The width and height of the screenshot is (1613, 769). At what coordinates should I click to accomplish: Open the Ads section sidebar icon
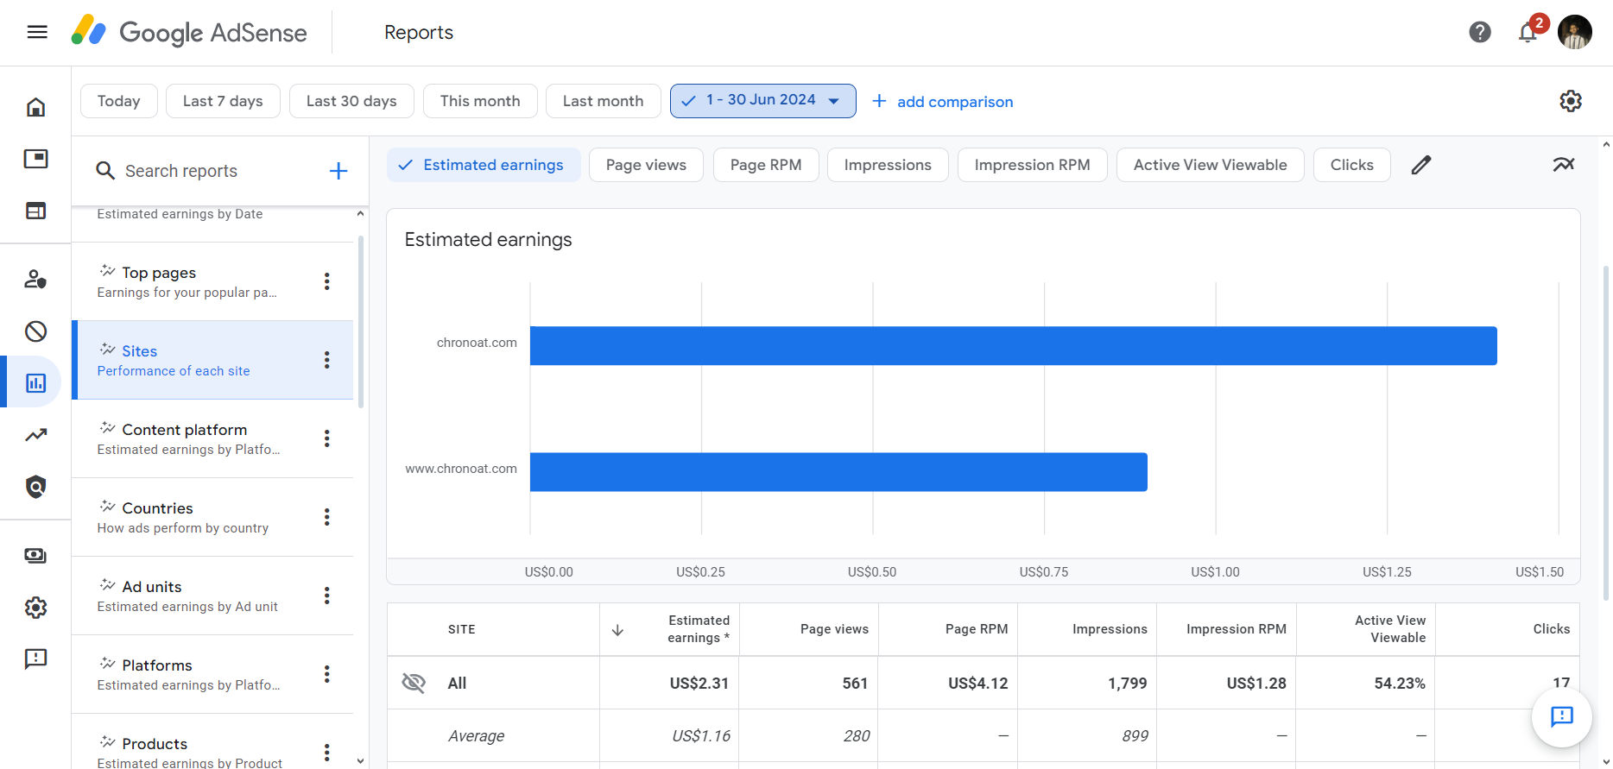pos(35,159)
